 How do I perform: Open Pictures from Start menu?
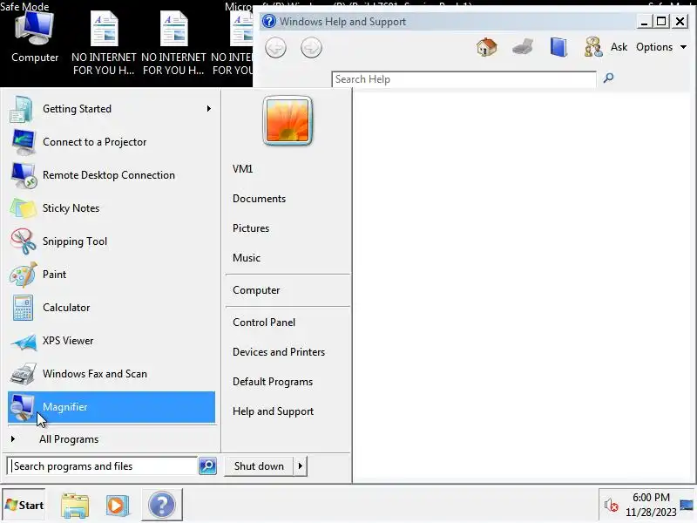[x=251, y=228]
